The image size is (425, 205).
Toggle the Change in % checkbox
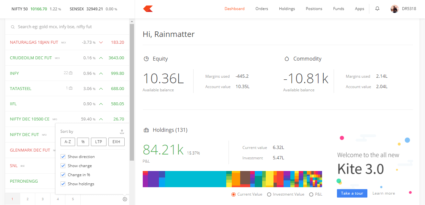click(63, 175)
